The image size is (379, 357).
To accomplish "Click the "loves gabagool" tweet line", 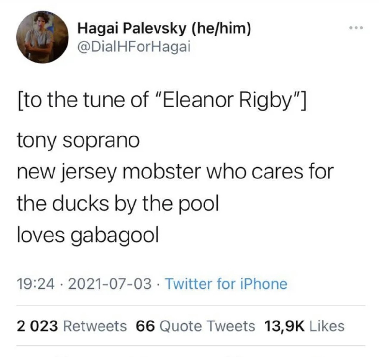I will (x=88, y=235).
